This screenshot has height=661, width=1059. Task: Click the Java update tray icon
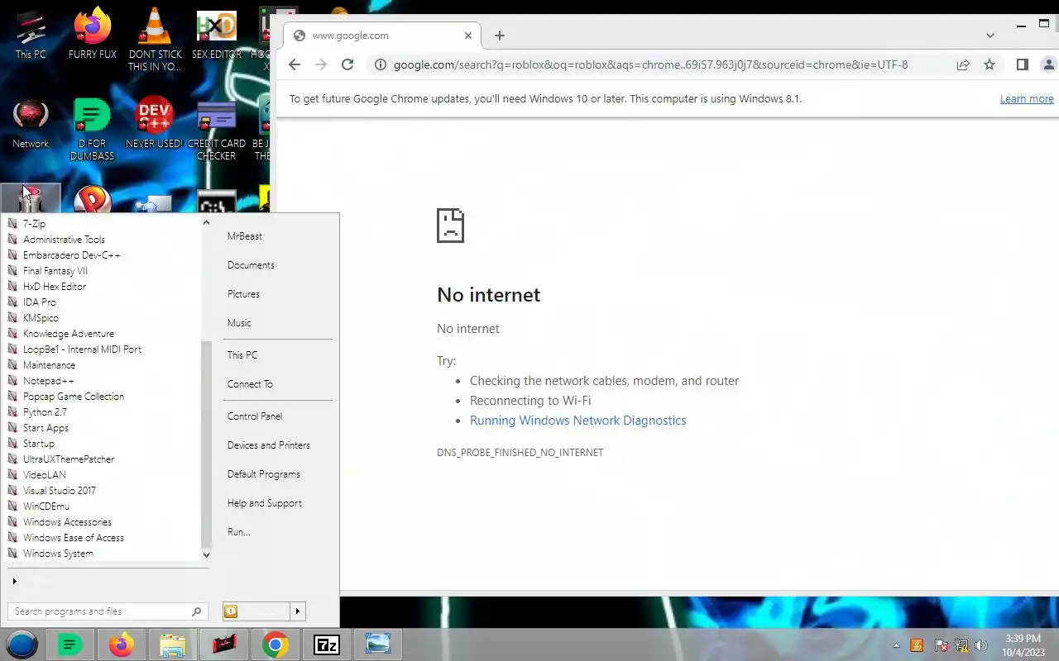(x=917, y=645)
